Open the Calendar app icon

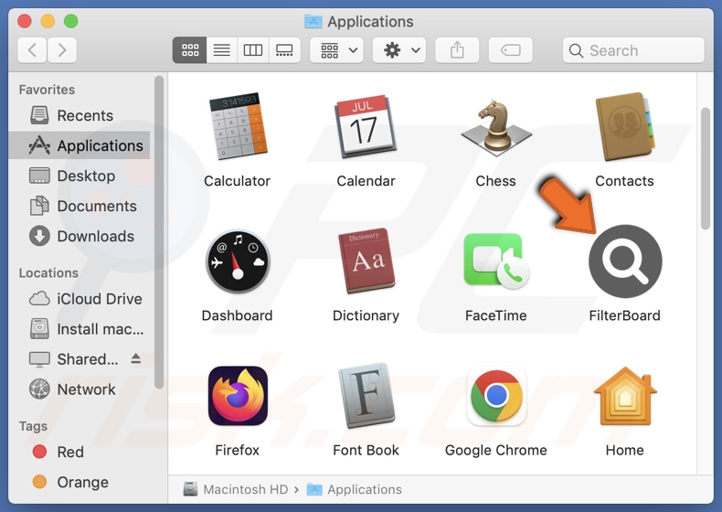[366, 126]
